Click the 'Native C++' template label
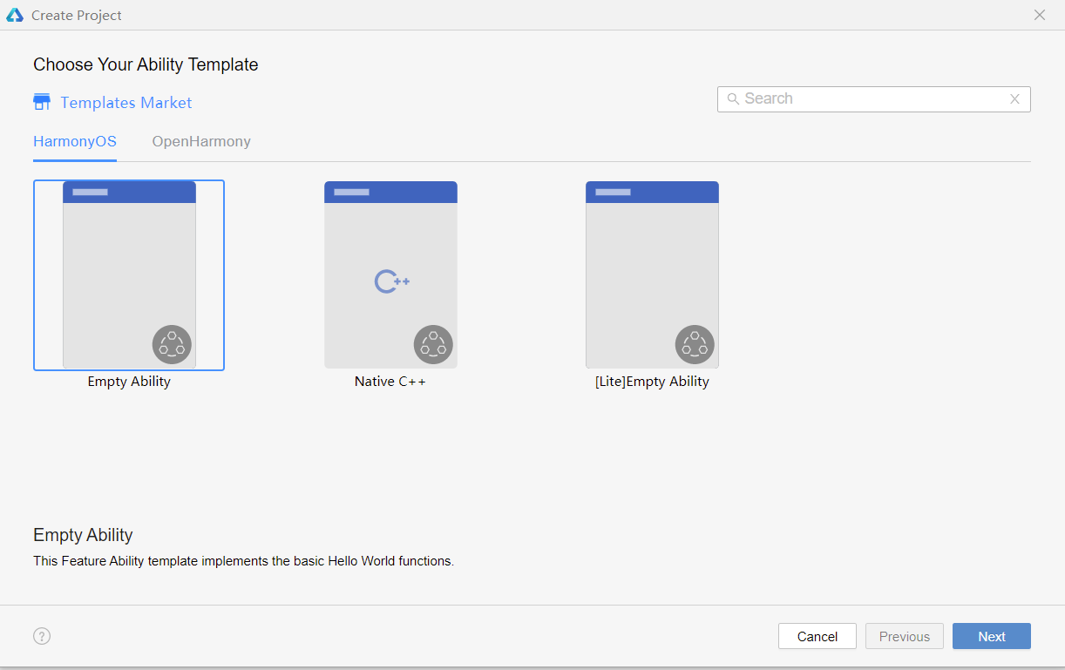The width and height of the screenshot is (1065, 670). tap(390, 382)
